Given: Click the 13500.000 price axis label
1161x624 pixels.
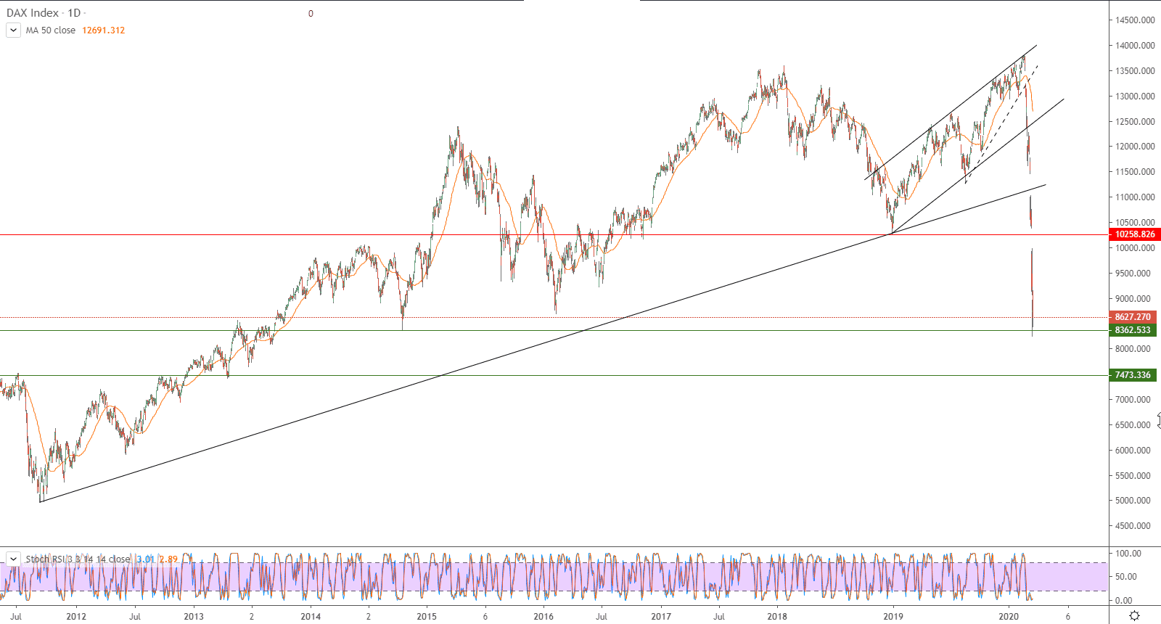Looking at the screenshot, I should [1135, 71].
